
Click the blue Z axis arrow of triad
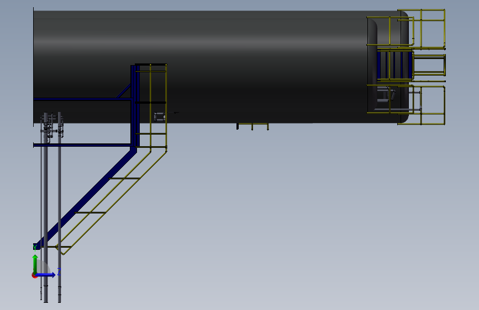46,275
